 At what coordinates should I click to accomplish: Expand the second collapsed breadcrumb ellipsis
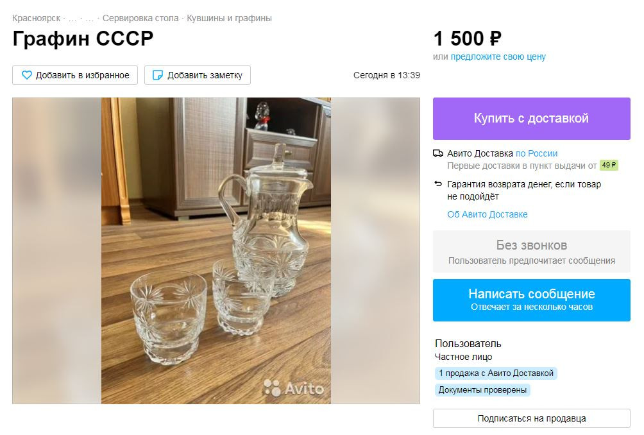pyautogui.click(x=89, y=18)
